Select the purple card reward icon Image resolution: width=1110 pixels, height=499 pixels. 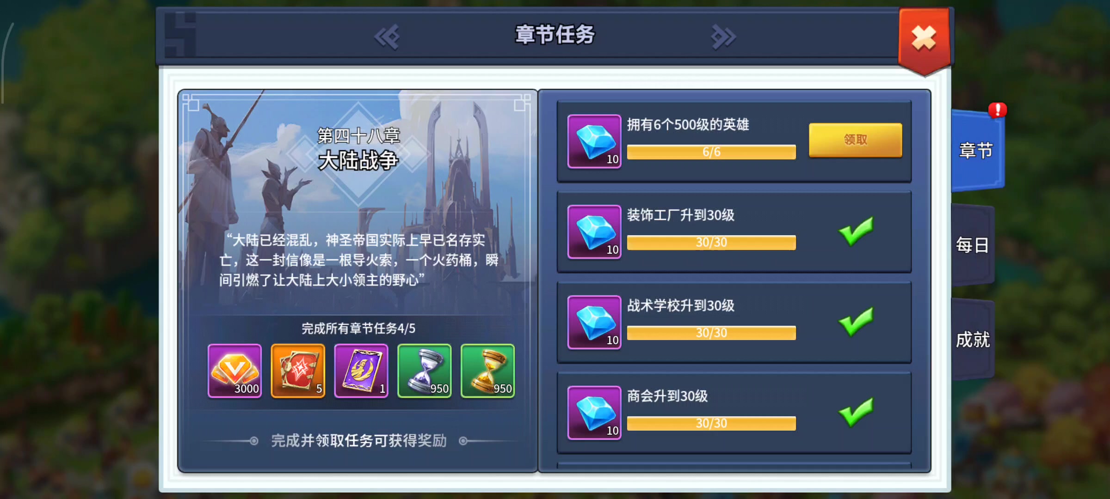tap(361, 371)
